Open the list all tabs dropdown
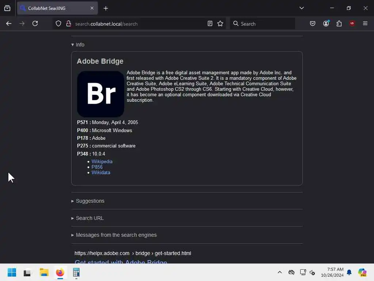 [x=301, y=8]
